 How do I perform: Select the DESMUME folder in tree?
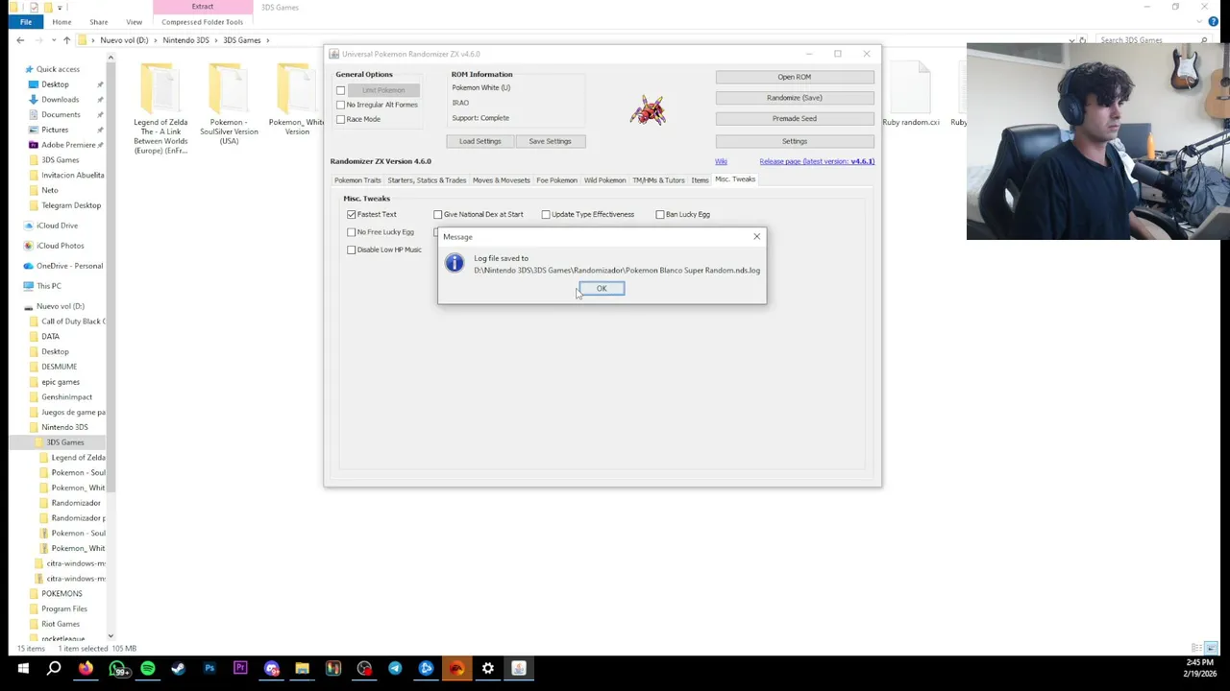[x=59, y=367]
